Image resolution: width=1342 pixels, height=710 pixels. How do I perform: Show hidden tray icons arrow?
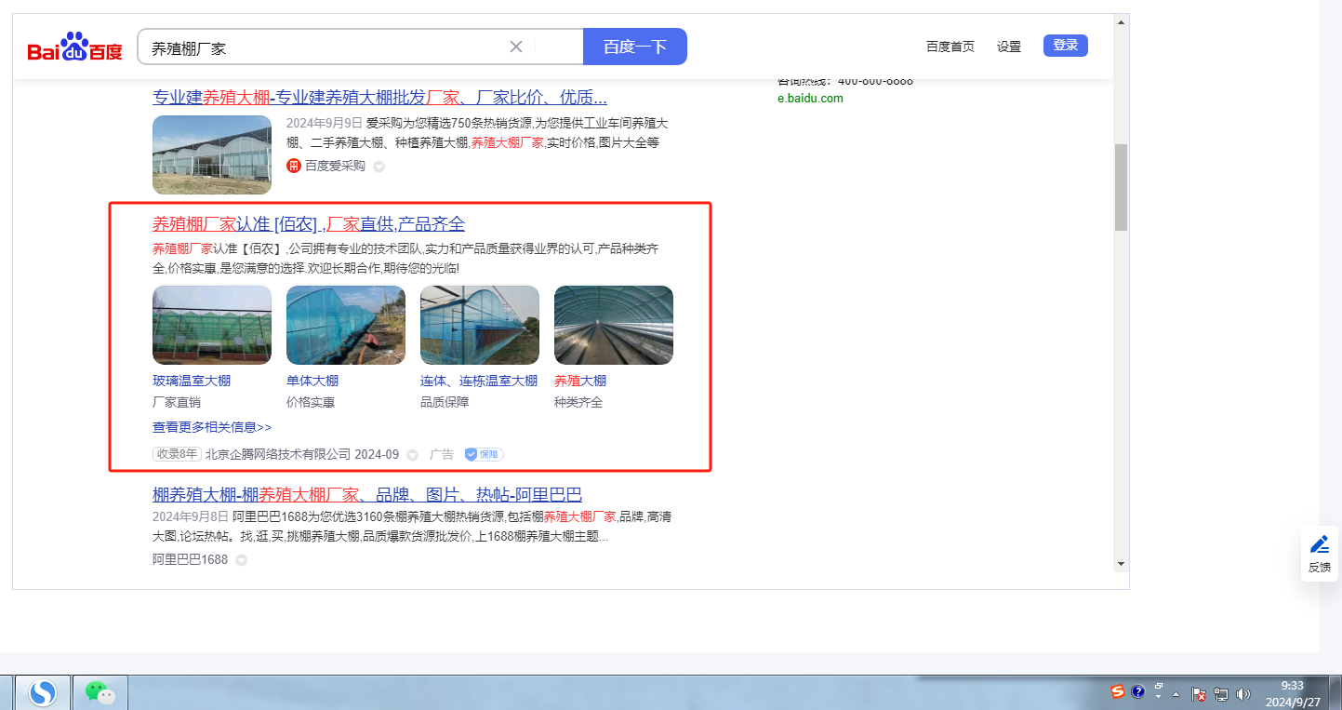click(x=1176, y=694)
